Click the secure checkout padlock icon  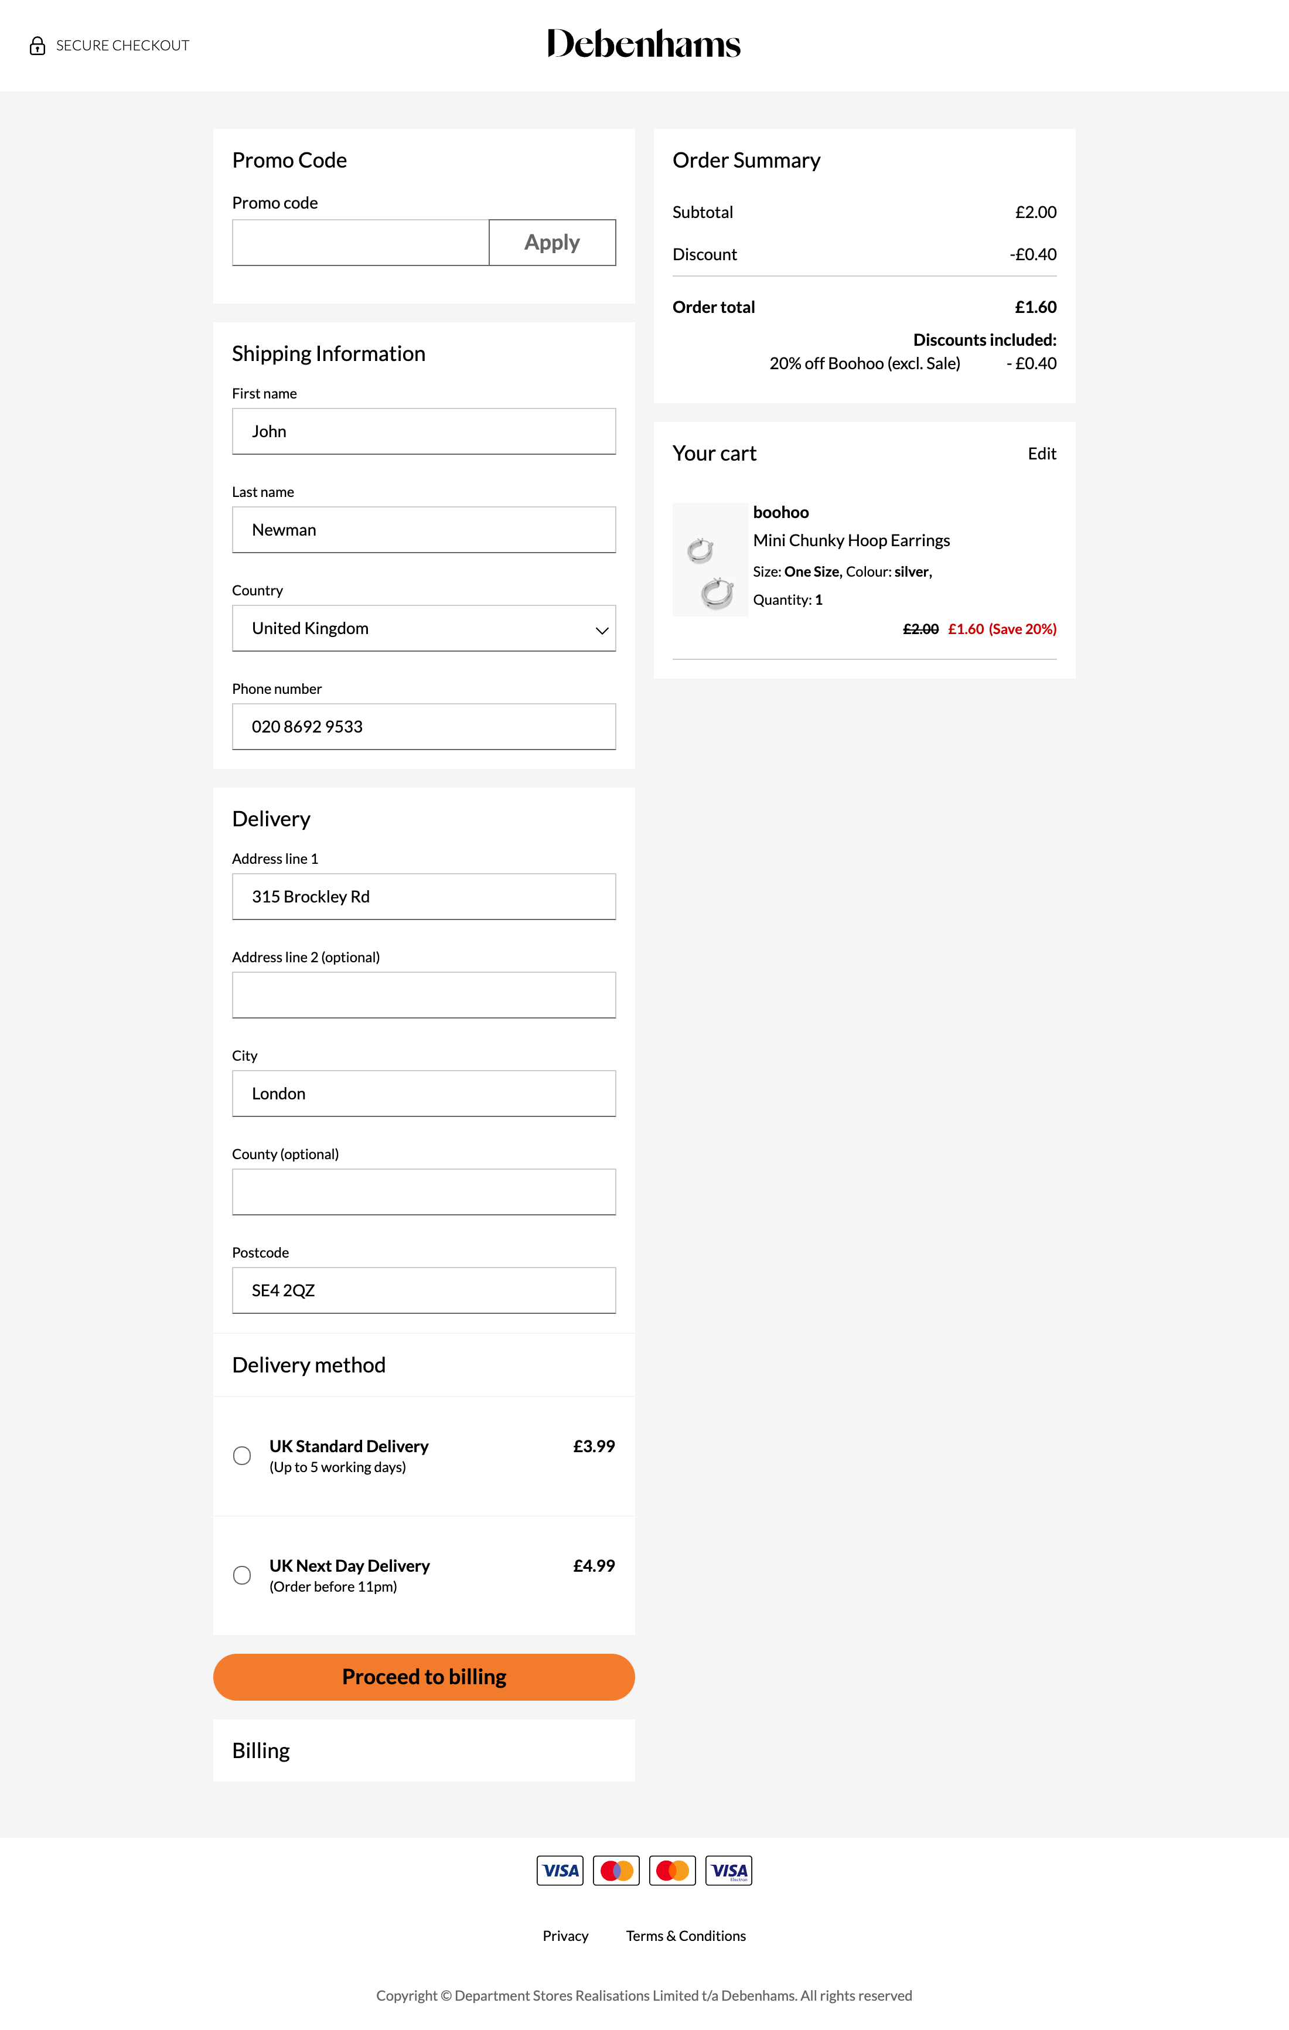point(38,46)
